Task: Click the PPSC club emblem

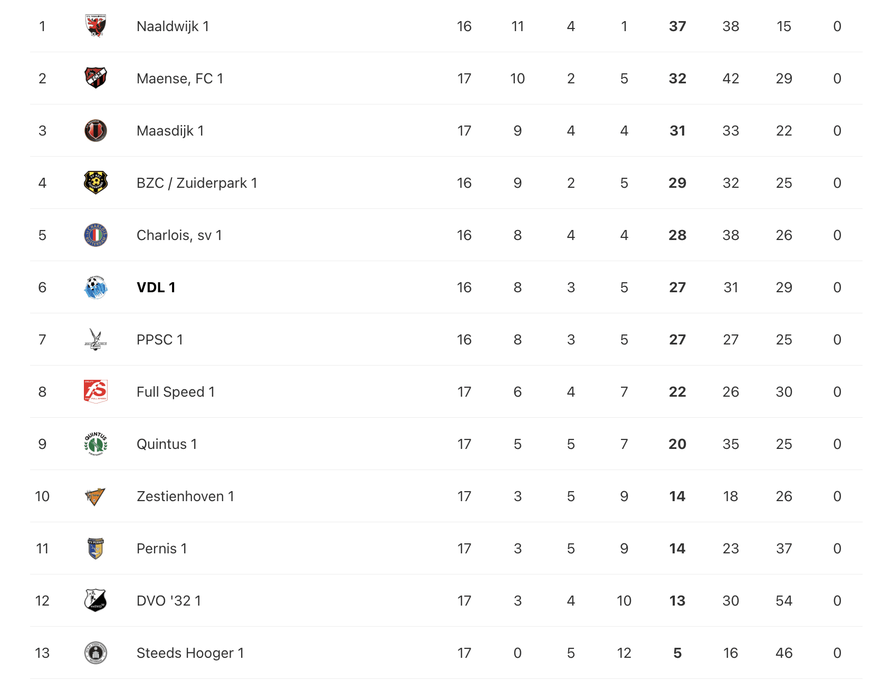Action: (95, 339)
